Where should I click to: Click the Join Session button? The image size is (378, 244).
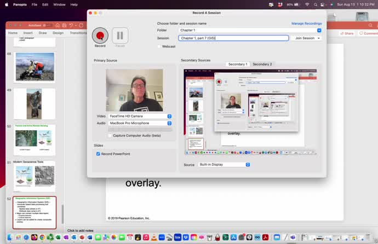pos(307,38)
